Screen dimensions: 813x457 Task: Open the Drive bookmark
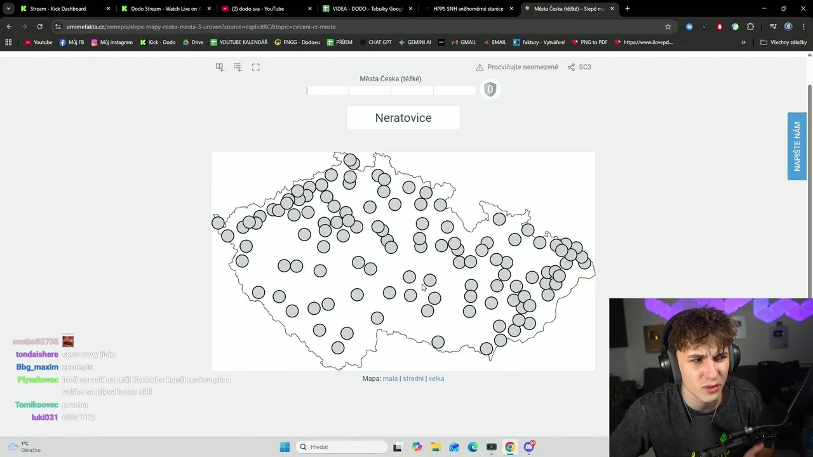(193, 43)
